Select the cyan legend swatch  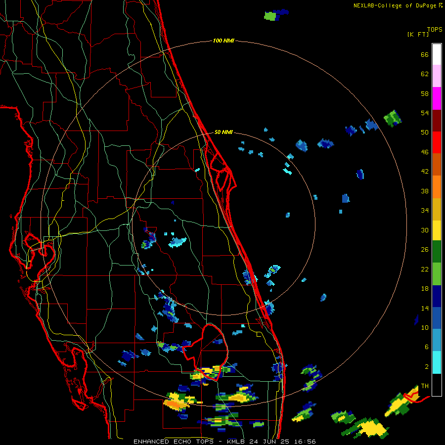pyautogui.click(x=437, y=362)
